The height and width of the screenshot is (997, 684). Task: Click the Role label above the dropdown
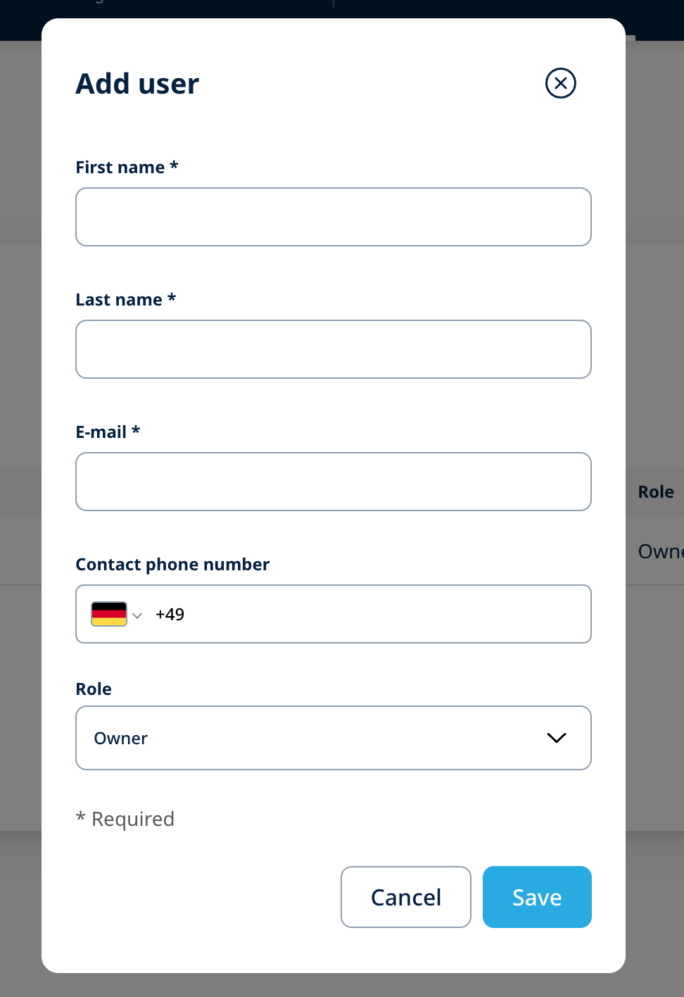point(94,689)
